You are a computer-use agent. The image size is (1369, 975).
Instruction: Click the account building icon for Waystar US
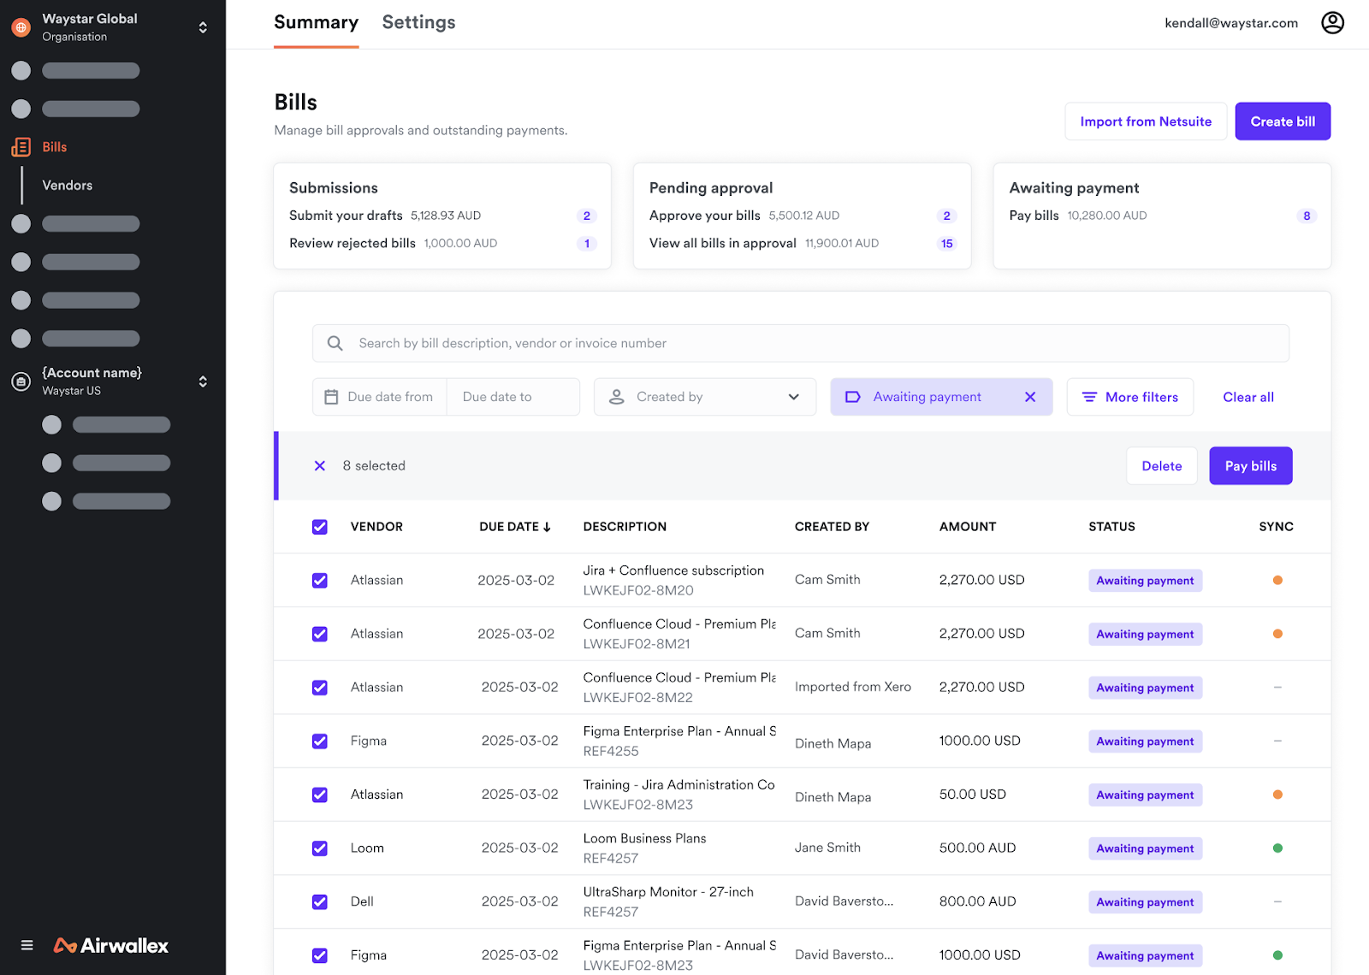click(x=21, y=381)
